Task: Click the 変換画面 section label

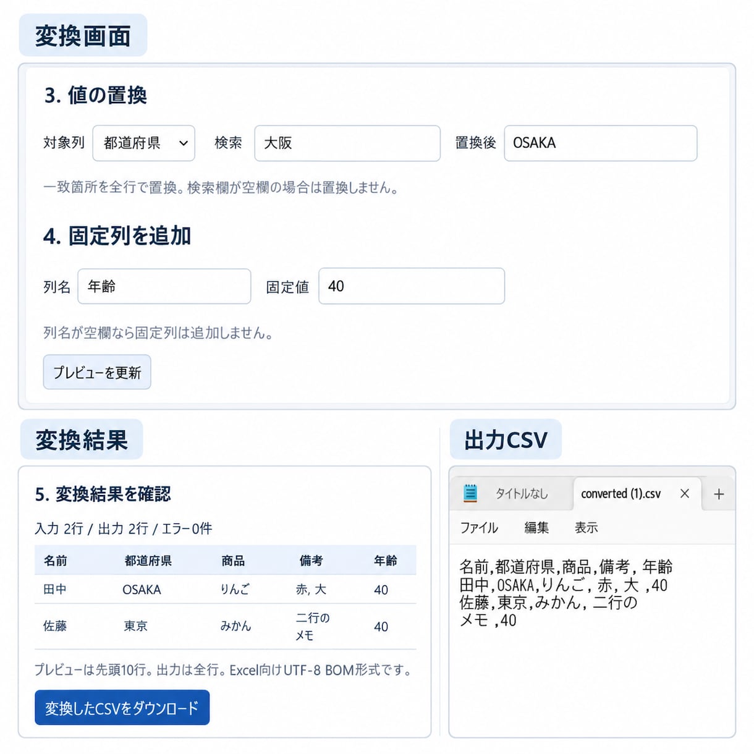Action: coord(83,36)
